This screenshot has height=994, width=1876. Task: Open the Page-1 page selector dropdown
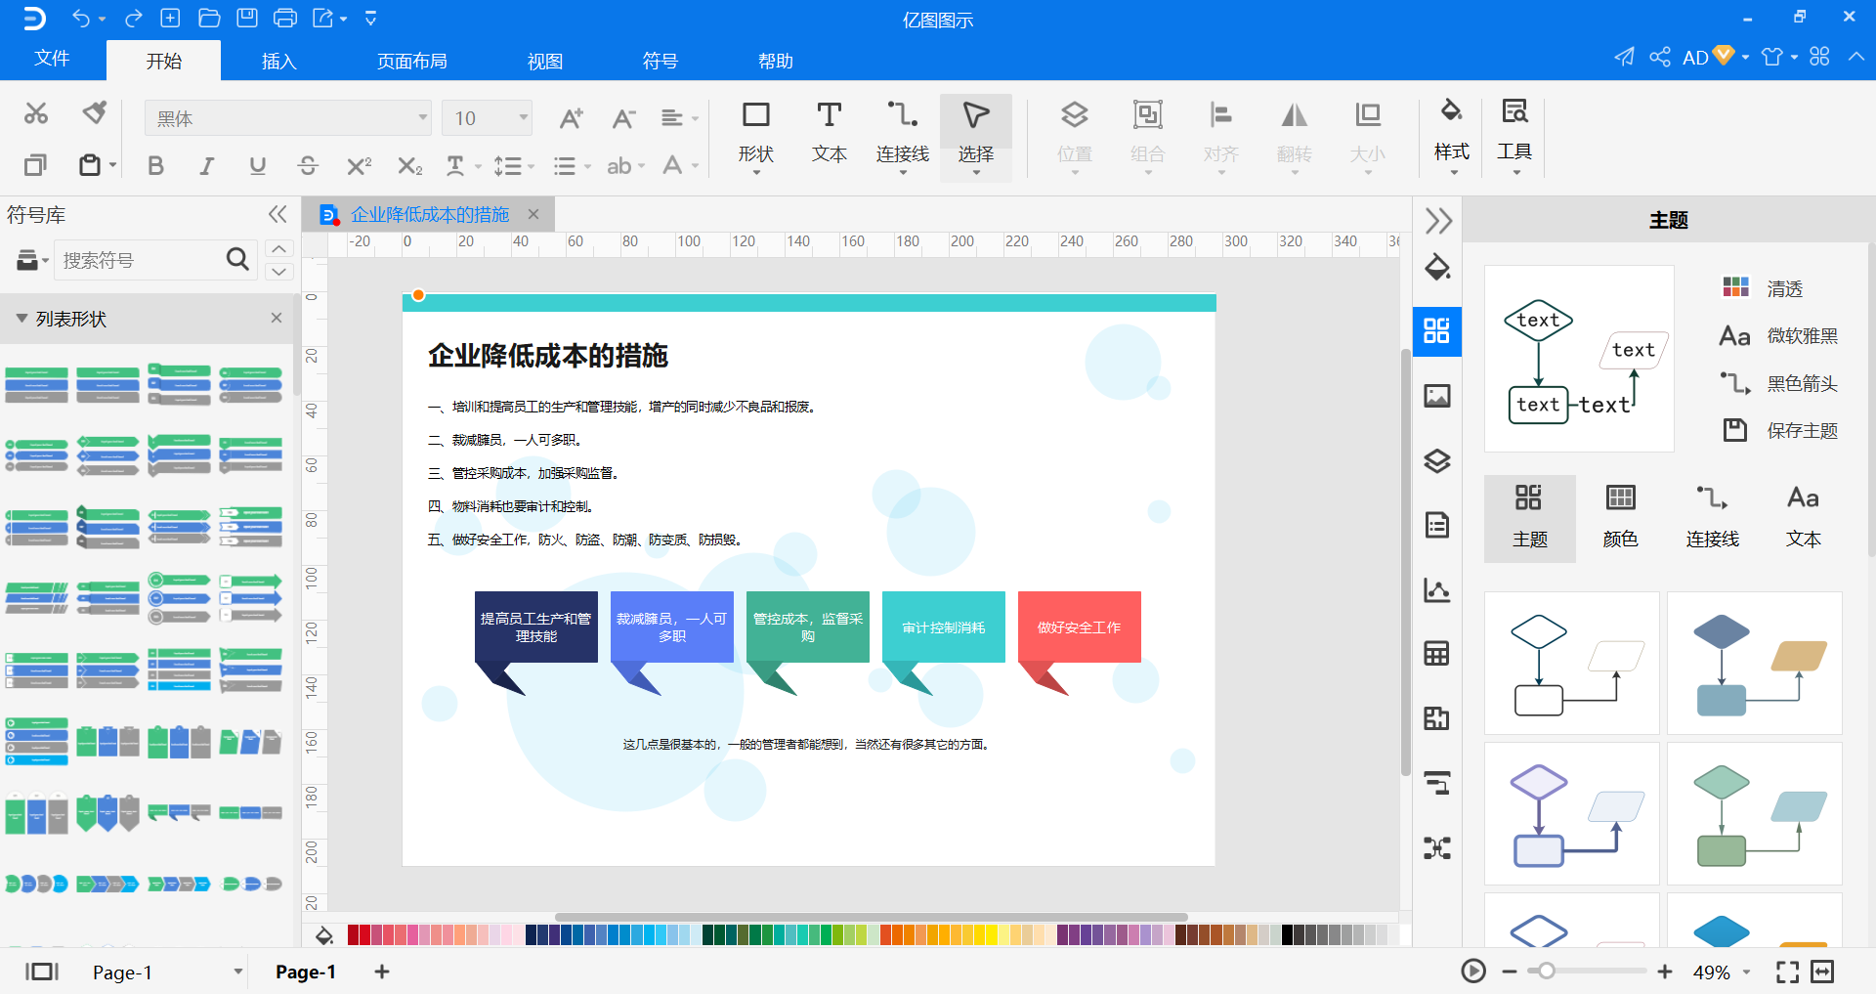237,972
